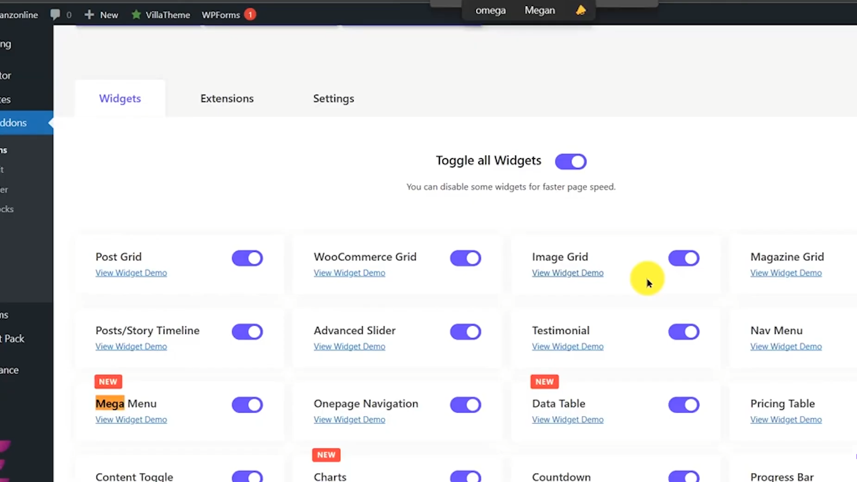The width and height of the screenshot is (857, 482).
Task: Click the comments bubble icon in admin bar
Action: (x=55, y=15)
